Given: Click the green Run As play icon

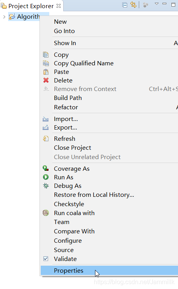Looking at the screenshot, I should 46,177.
